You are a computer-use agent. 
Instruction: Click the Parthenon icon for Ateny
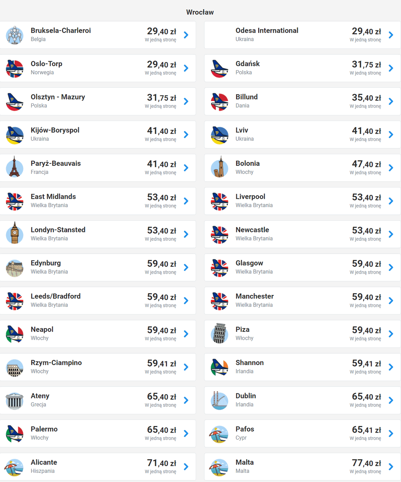point(15,401)
